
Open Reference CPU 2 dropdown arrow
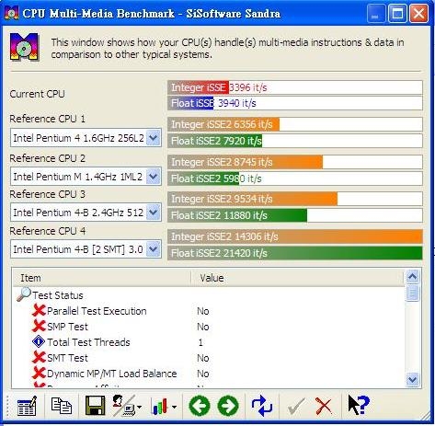[x=154, y=177]
